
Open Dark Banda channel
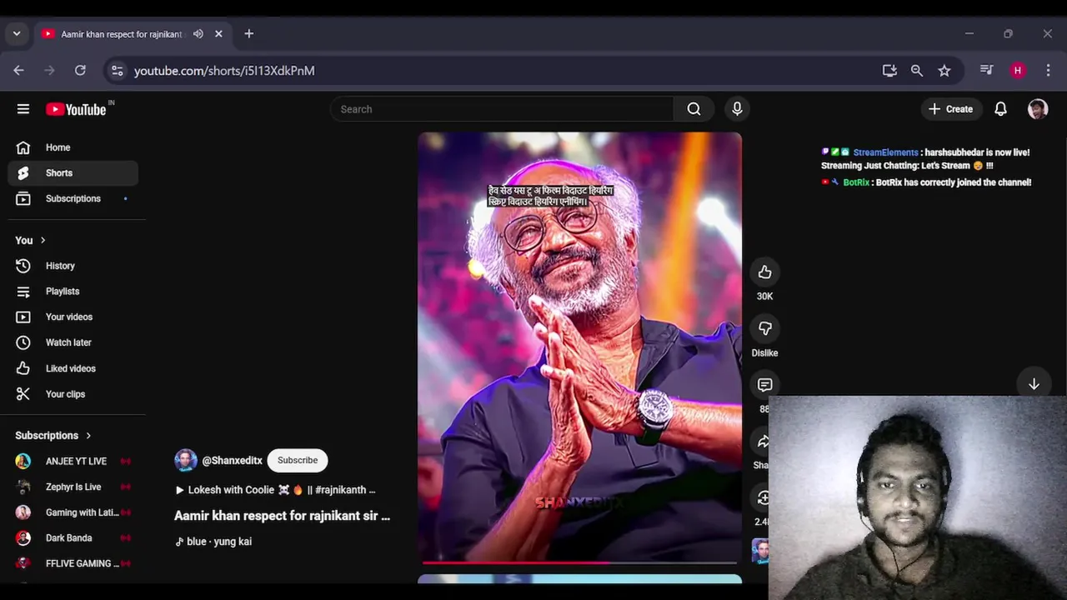pos(73,538)
